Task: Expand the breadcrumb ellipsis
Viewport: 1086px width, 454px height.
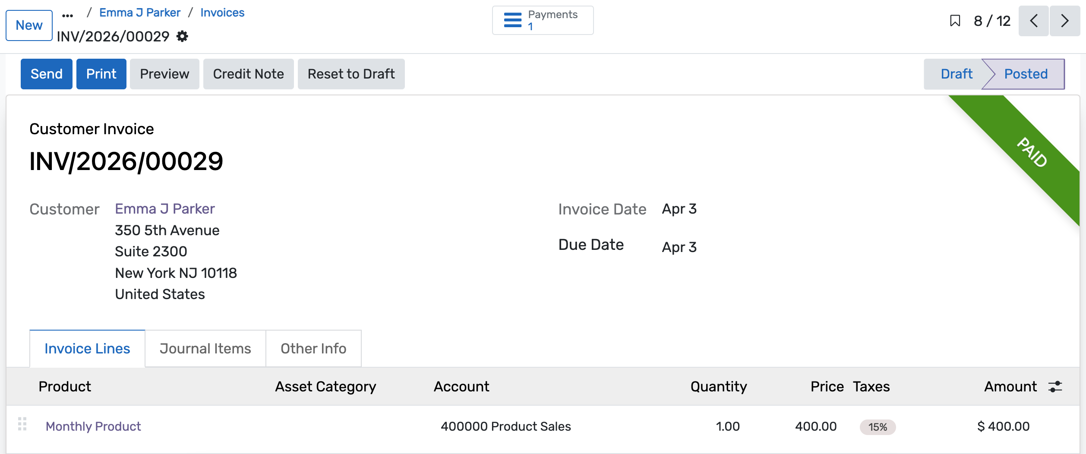Action: tap(67, 14)
